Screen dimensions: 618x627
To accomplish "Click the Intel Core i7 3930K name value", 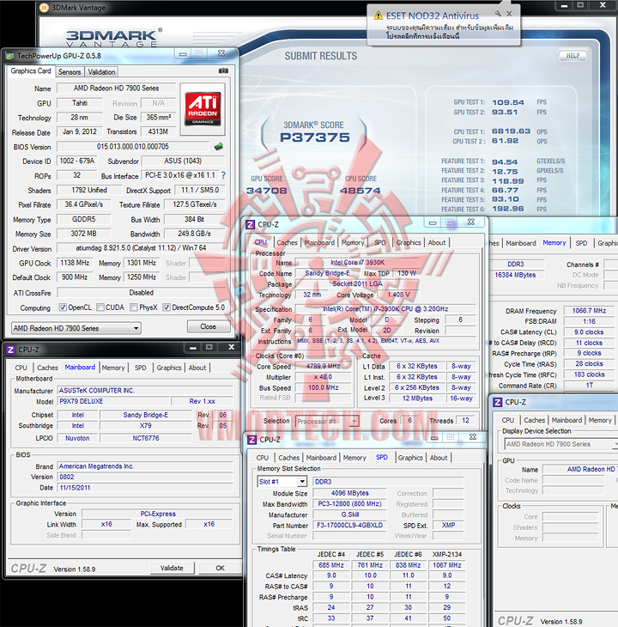I will point(357,262).
